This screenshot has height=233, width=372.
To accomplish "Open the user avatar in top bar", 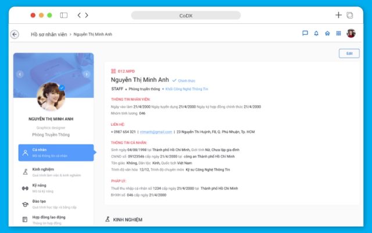I will point(351,33).
